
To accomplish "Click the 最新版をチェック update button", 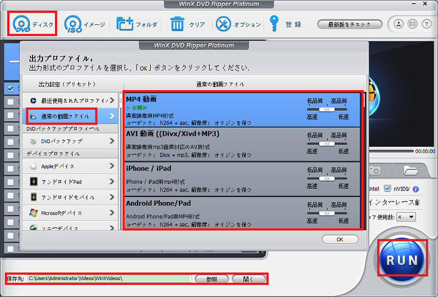I will 349,24.
